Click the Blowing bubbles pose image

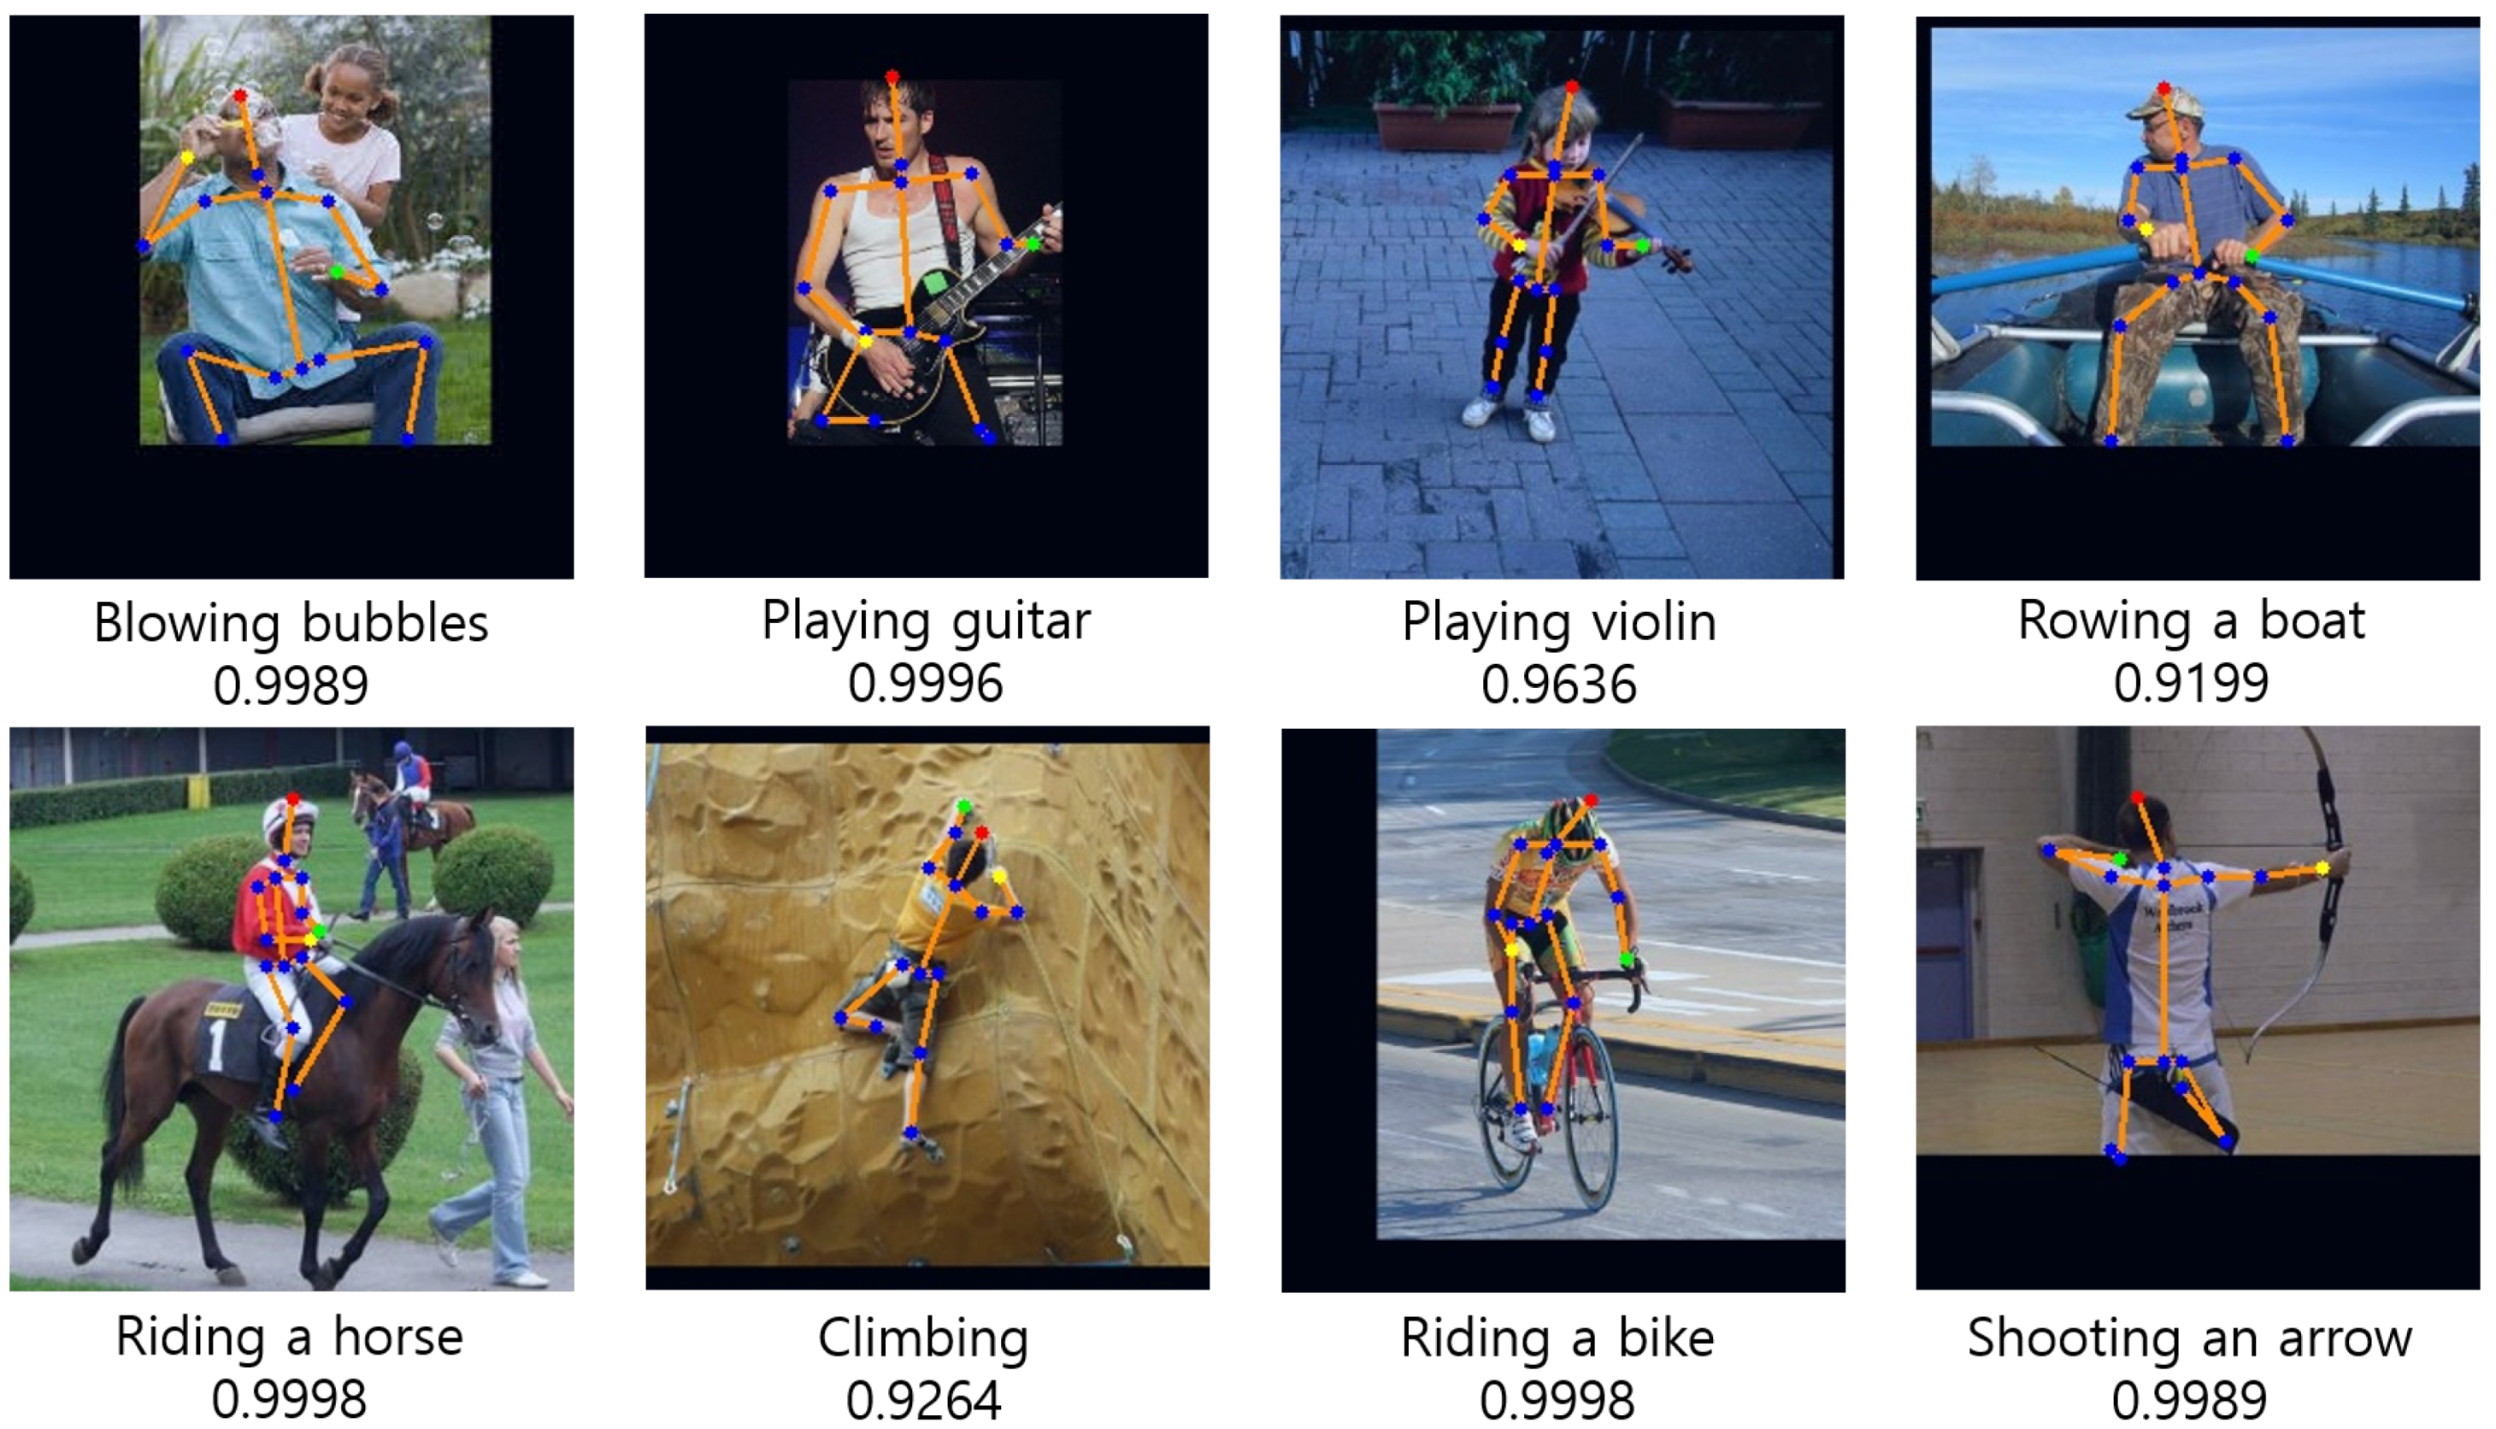click(x=291, y=297)
